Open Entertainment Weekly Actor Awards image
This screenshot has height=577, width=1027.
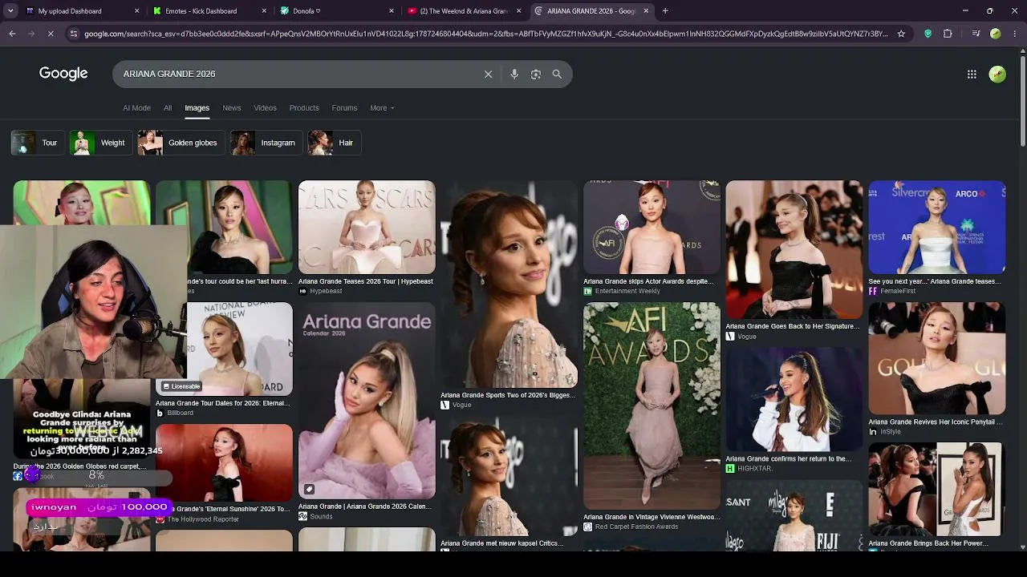652,227
